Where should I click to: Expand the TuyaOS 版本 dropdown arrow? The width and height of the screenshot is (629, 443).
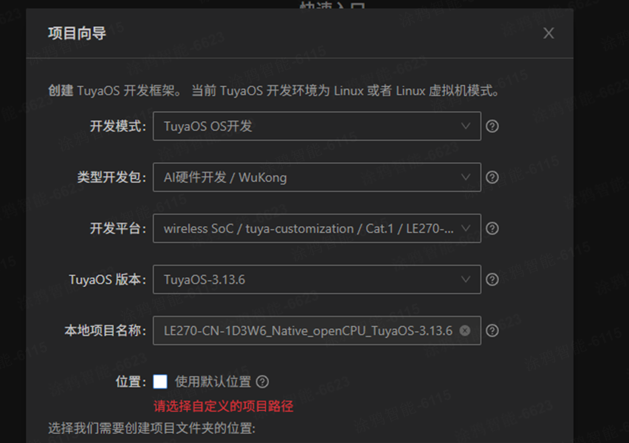(x=466, y=279)
